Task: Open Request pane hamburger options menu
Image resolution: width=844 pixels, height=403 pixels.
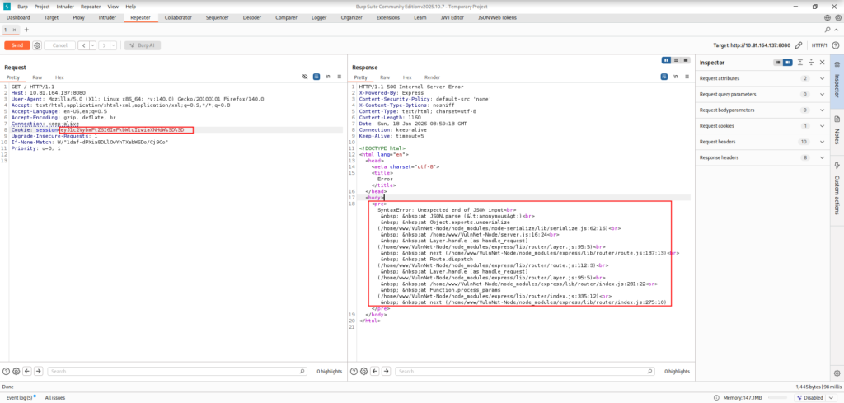Action: tap(339, 77)
